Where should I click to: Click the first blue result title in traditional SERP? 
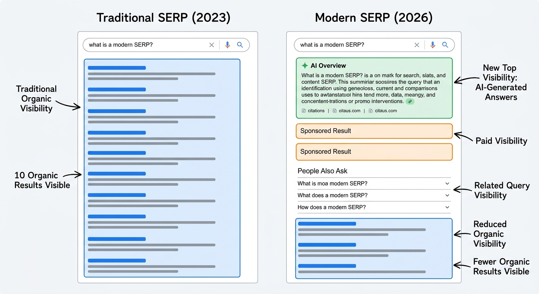116,67
